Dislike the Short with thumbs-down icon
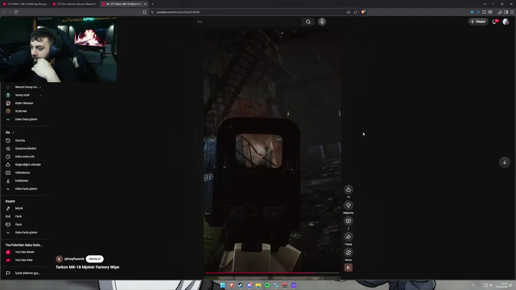The image size is (516, 290). [x=348, y=205]
